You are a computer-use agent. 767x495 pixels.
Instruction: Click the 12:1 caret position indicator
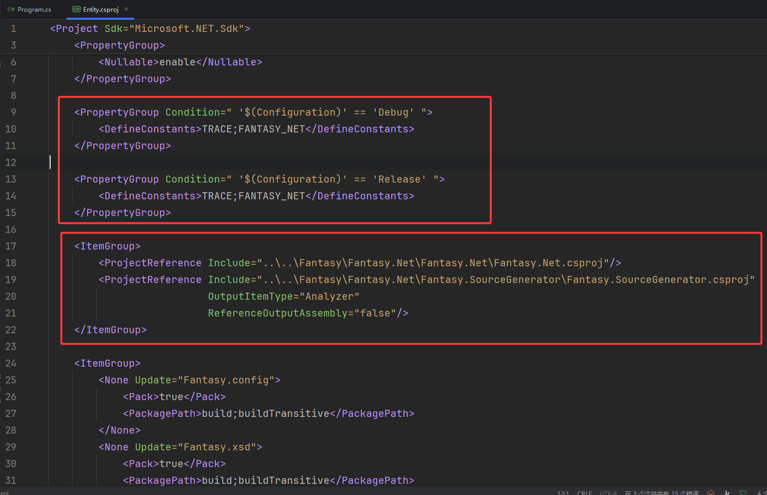click(563, 493)
